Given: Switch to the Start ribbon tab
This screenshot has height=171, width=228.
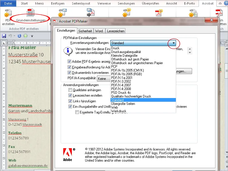Looking at the screenshot, I should [x=24, y=3].
